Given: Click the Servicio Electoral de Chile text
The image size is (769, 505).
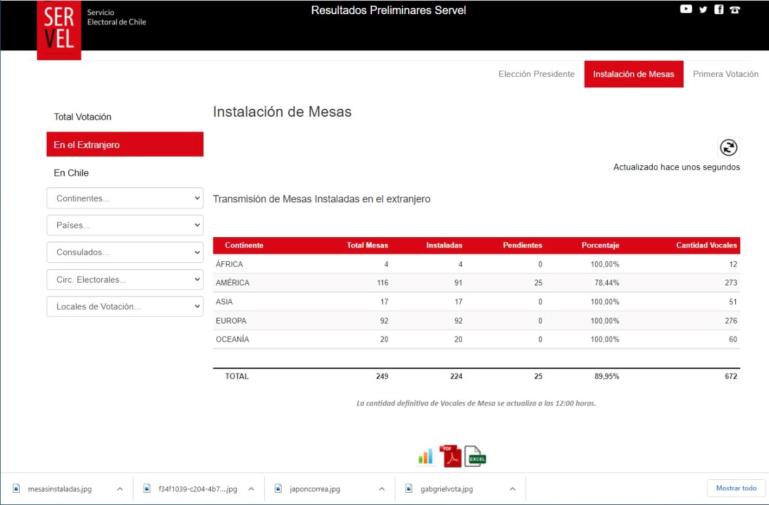Looking at the screenshot, I should (x=117, y=17).
